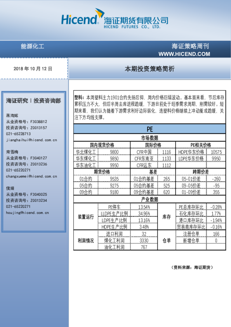231x327 pixels.
Task: Select the CFR中国 value 1116
Action: click(167, 152)
